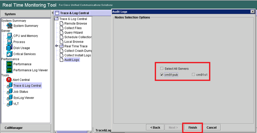Close the Audit Logs dialog
This screenshot has height=133, width=257.
253,12
